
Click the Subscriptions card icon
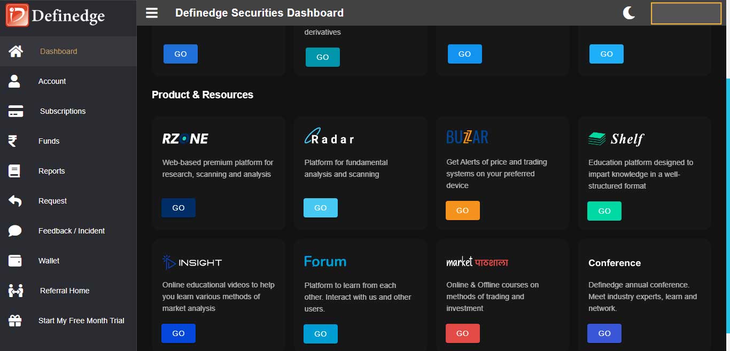click(15, 111)
